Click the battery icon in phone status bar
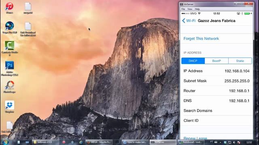The height and width of the screenshot is (145, 259). click(247, 13)
